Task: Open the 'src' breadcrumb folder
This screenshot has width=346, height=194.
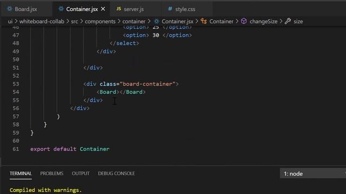Action: [75, 22]
